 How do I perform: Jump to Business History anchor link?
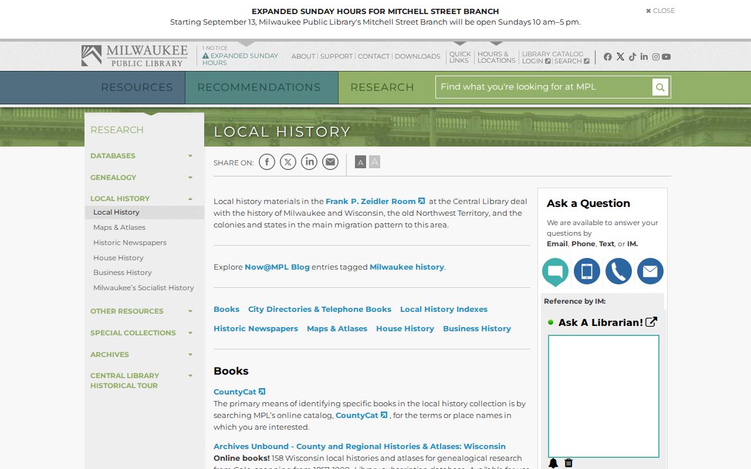click(477, 328)
